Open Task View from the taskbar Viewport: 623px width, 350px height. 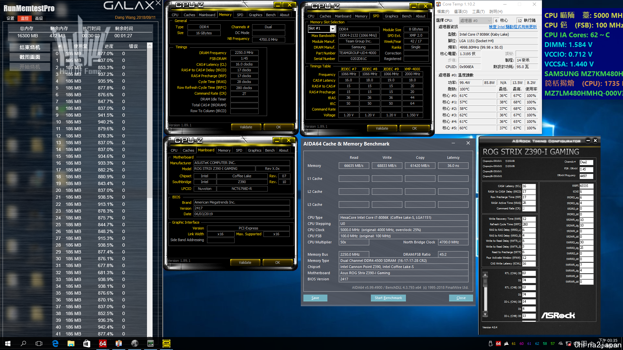tap(39, 344)
